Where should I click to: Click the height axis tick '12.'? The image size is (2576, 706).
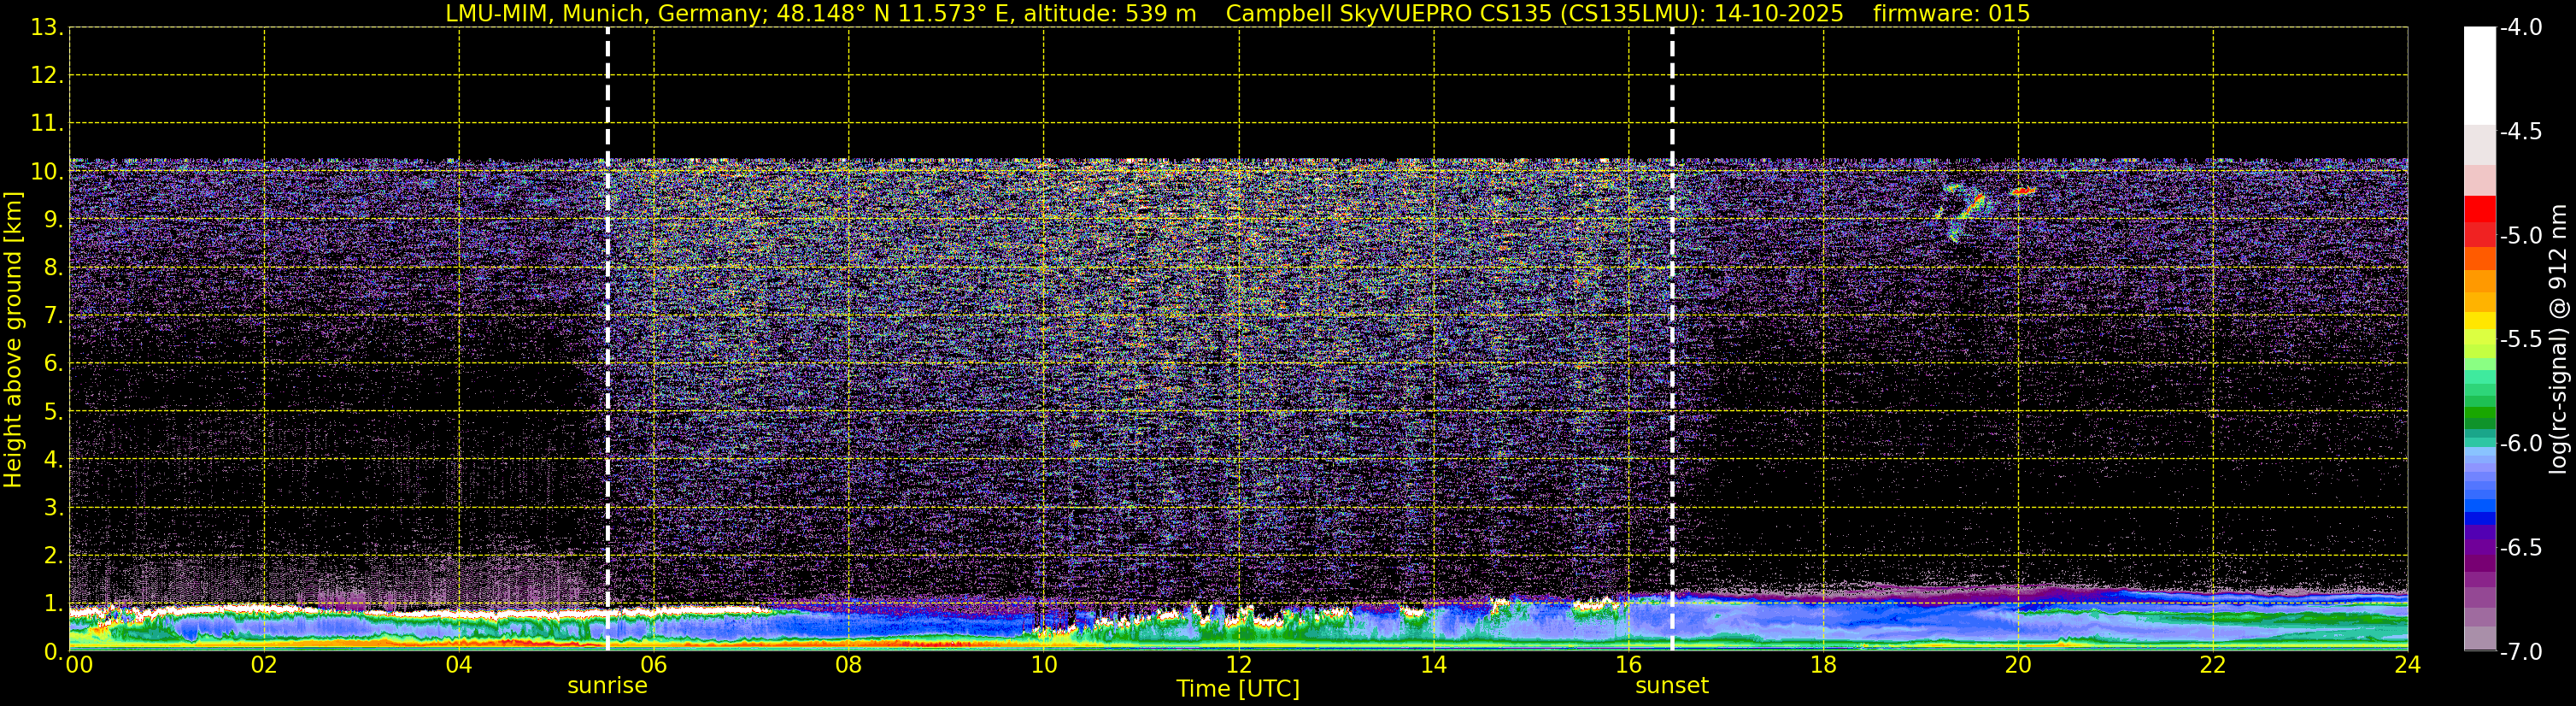coord(47,76)
